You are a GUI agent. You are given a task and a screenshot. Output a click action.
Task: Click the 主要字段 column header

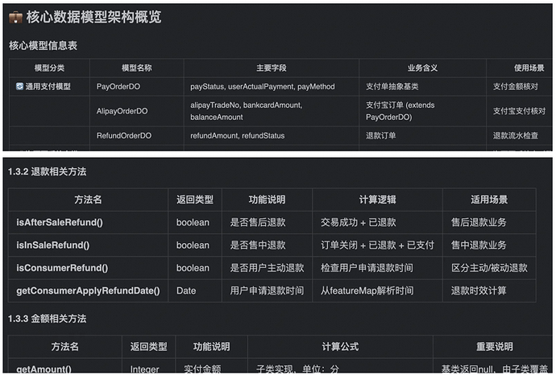[x=272, y=68]
